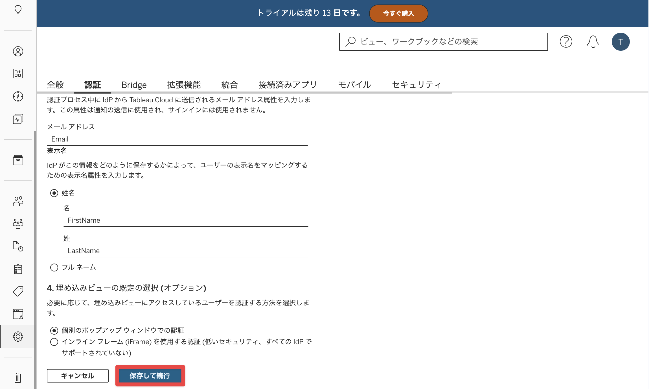Image resolution: width=649 pixels, height=389 pixels.
Task: Open the Site Status window icon
Action: click(x=18, y=314)
